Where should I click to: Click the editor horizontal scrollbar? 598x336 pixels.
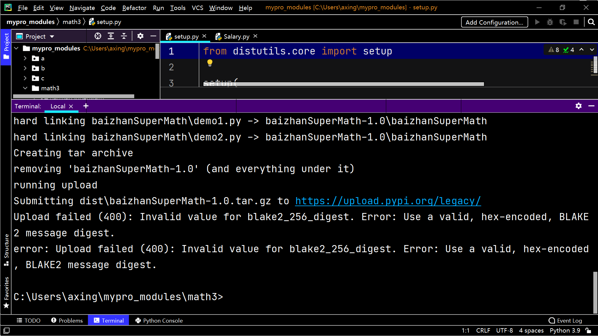pyautogui.click(x=344, y=84)
